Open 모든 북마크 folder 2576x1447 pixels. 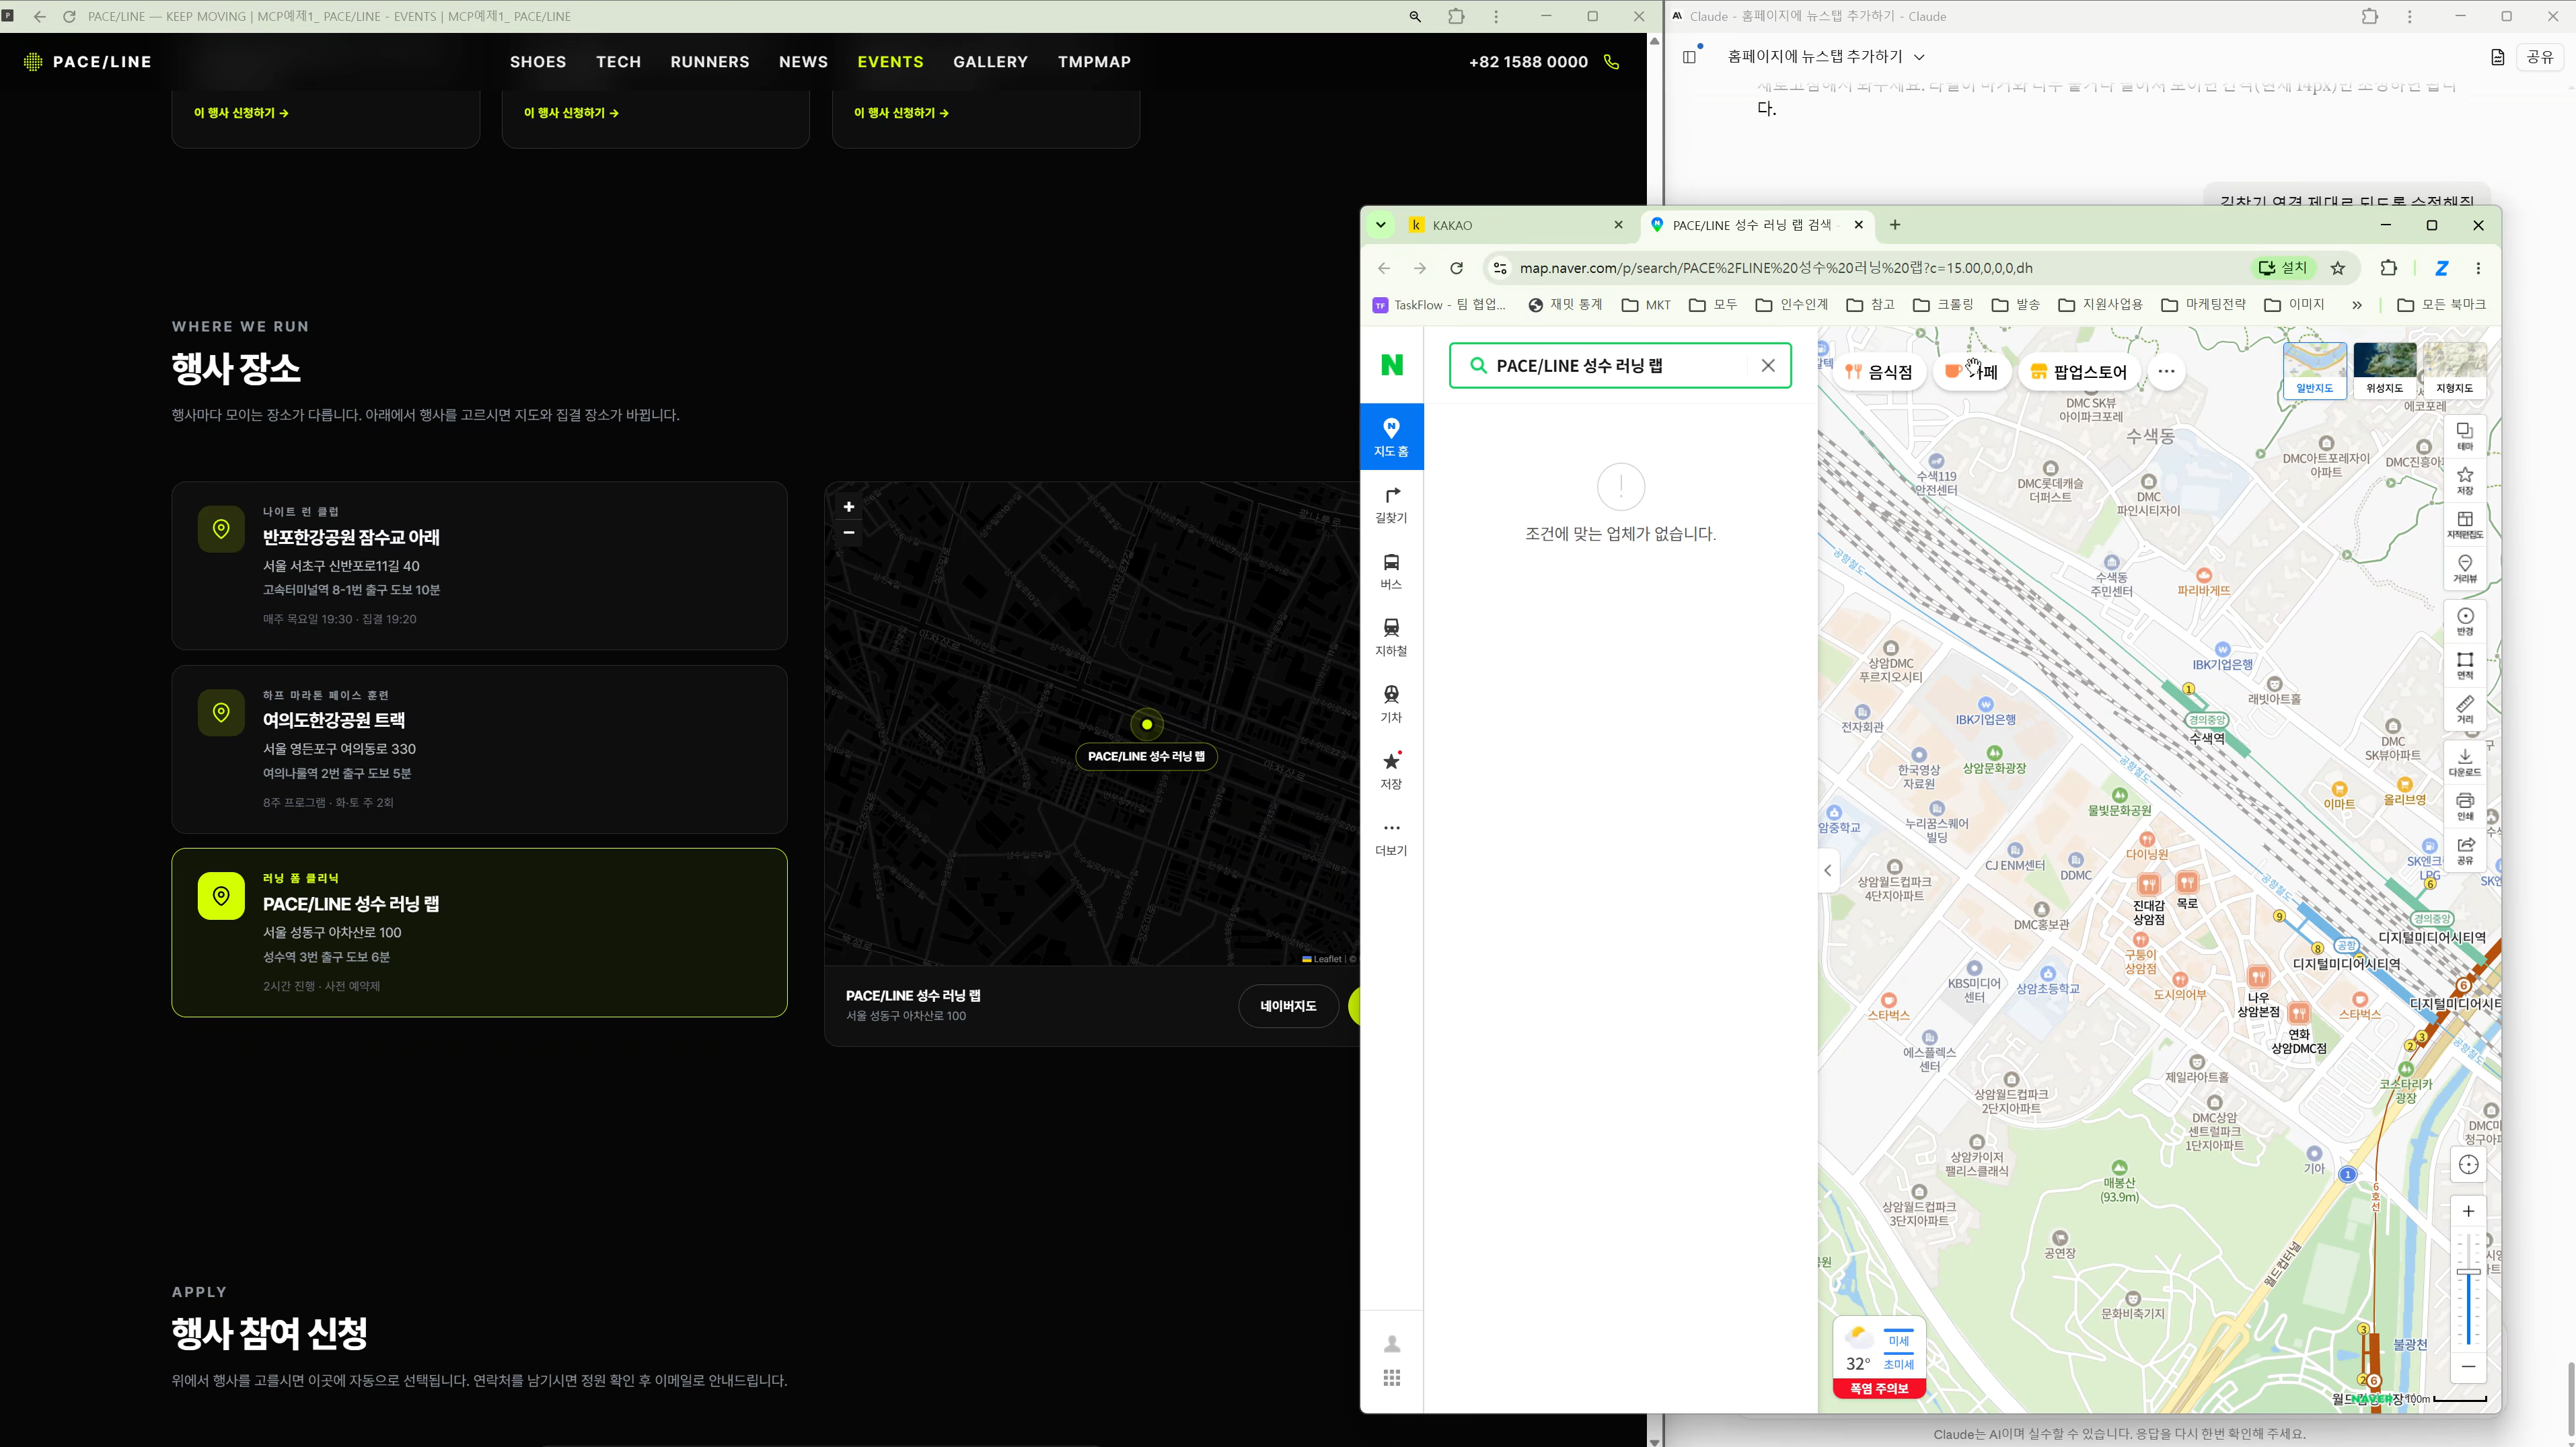[2441, 305]
